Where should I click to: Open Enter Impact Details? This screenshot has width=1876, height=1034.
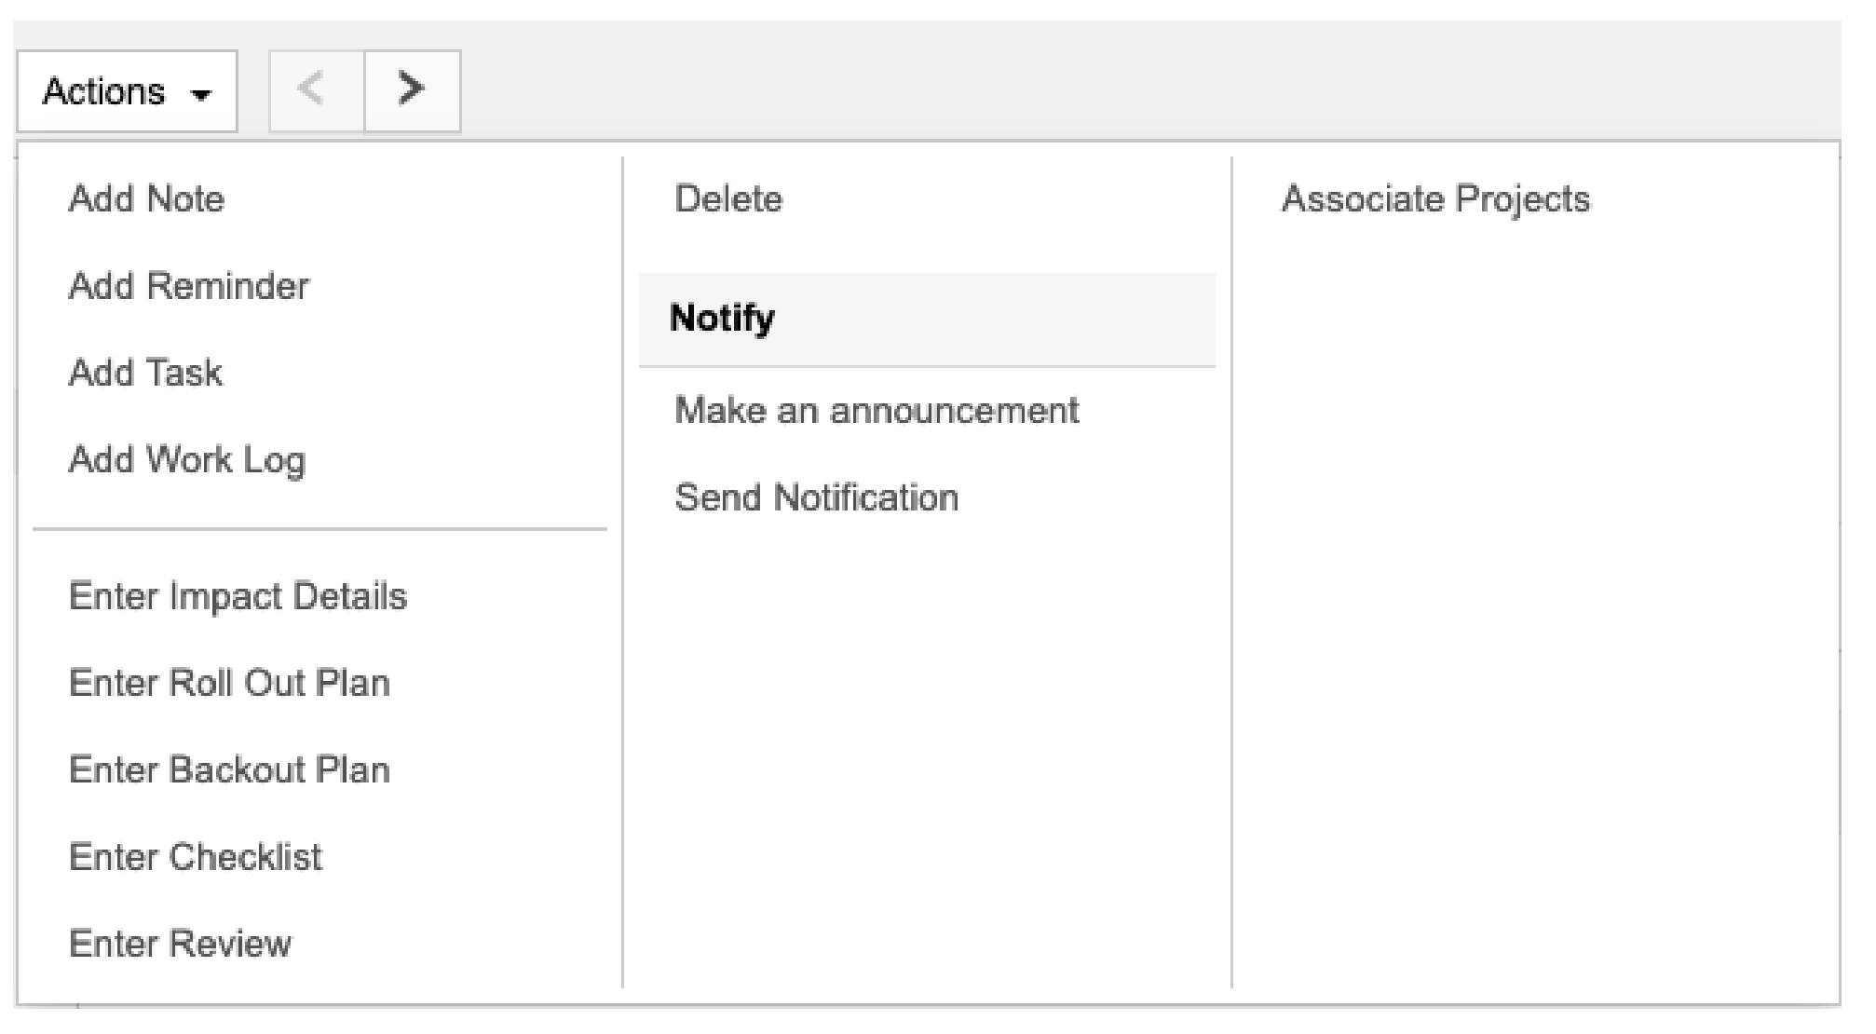click(x=238, y=596)
